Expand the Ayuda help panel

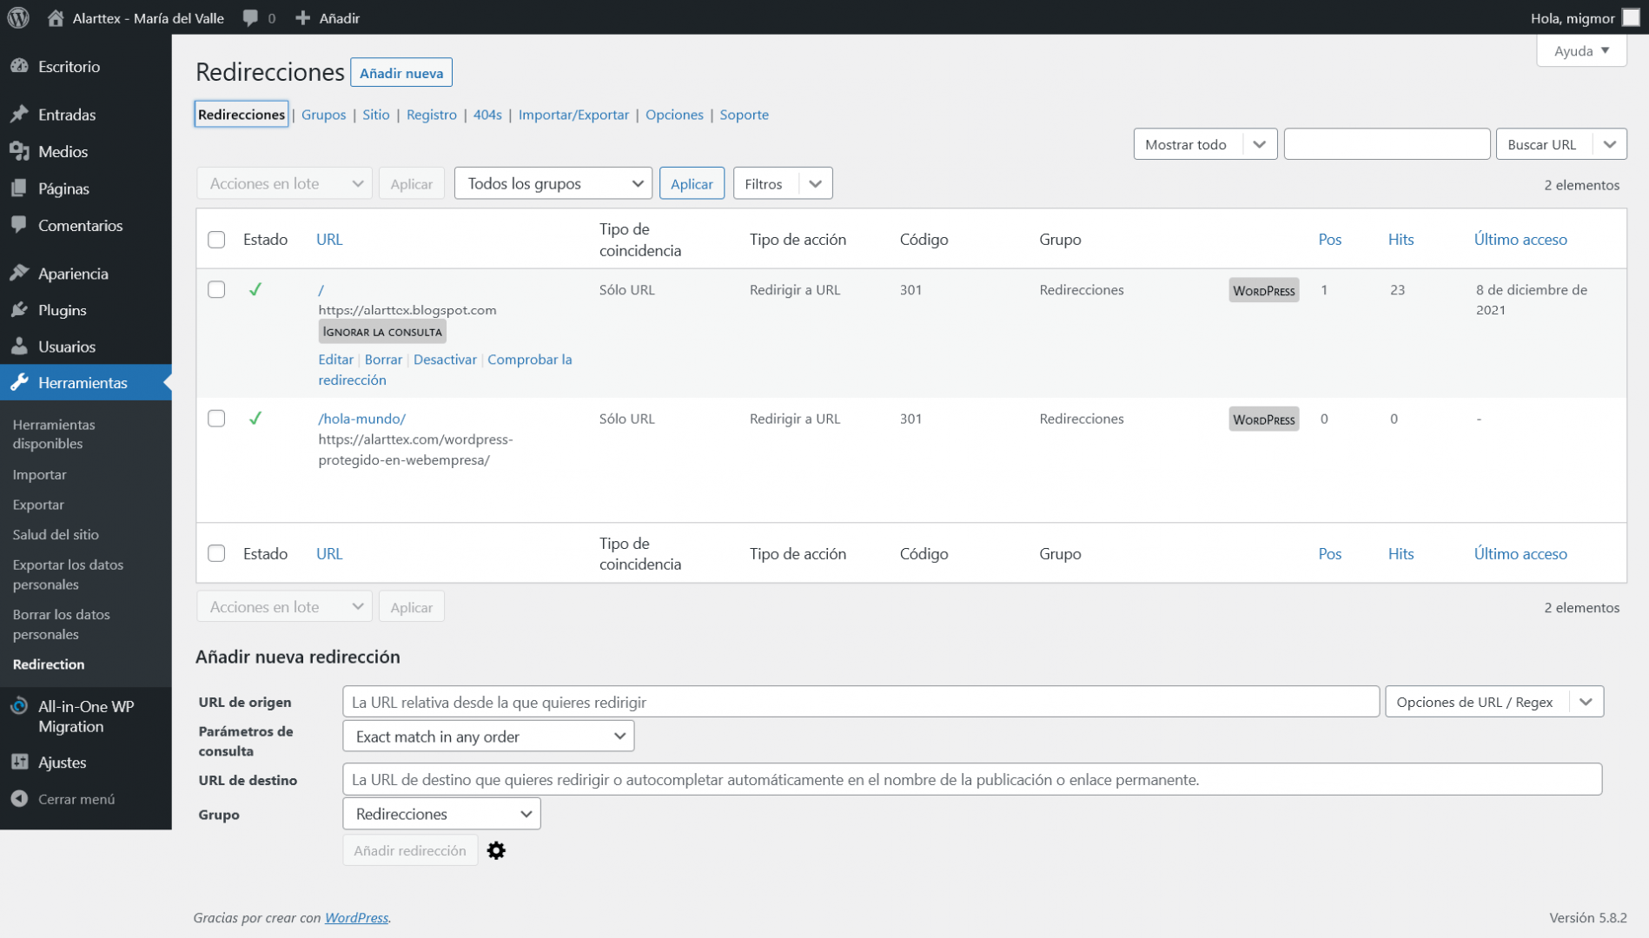coord(1580,50)
